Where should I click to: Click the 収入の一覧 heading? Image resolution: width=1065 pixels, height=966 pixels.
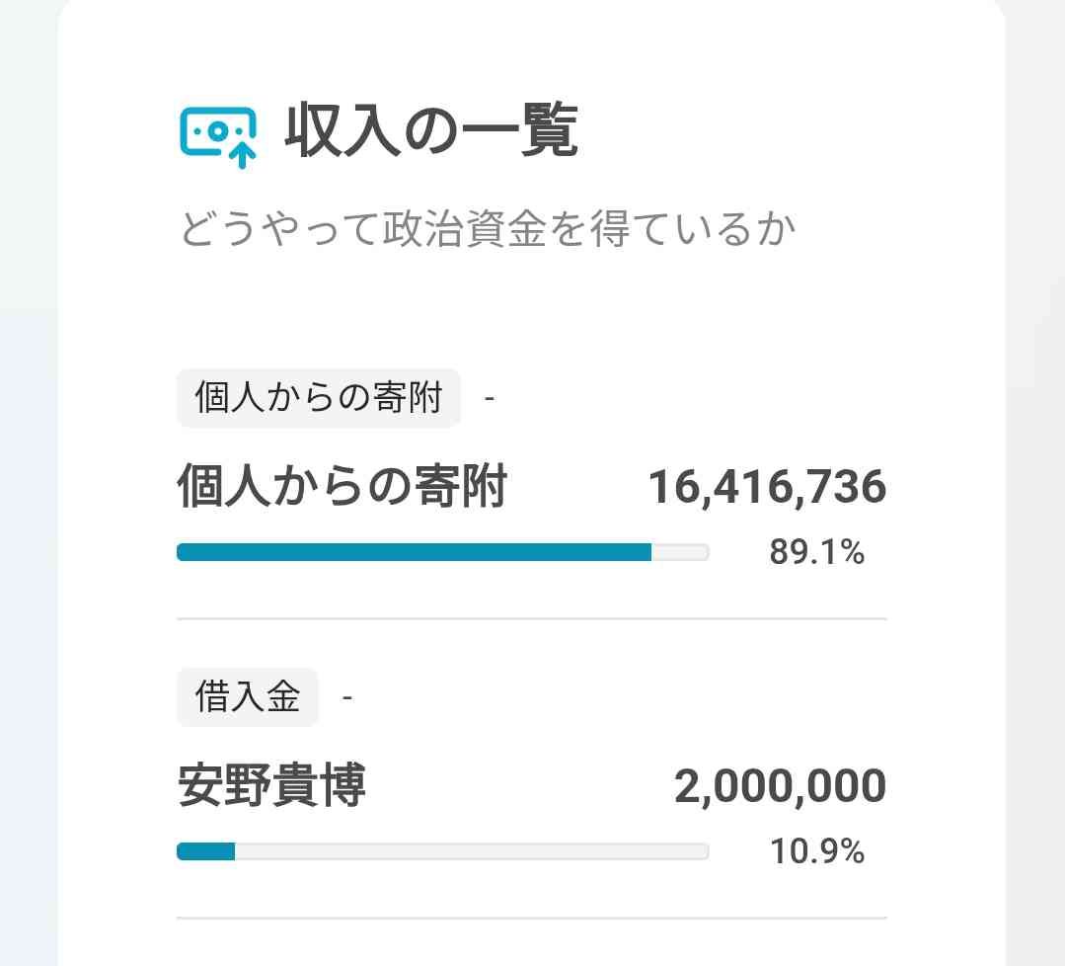tap(431, 130)
